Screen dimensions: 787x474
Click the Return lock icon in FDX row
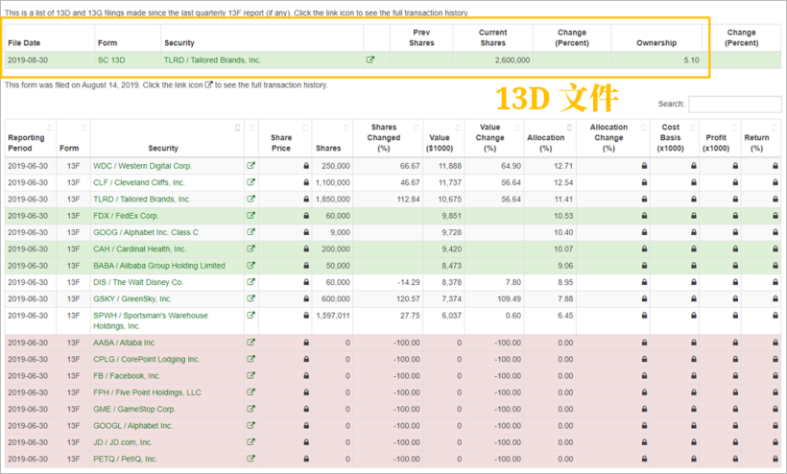click(775, 216)
